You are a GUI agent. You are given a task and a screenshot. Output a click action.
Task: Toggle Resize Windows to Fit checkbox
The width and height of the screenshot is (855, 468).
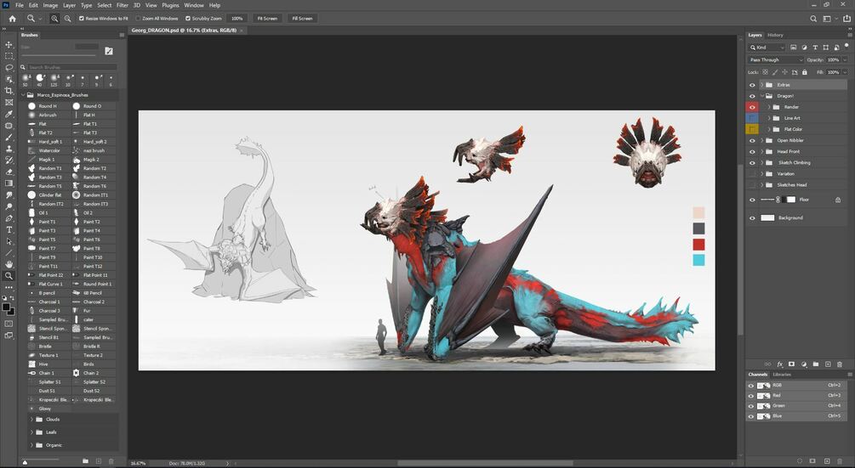click(82, 19)
